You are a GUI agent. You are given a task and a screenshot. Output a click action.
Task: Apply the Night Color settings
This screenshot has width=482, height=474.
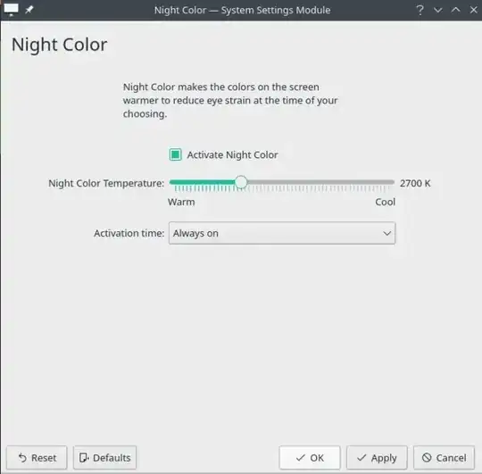tap(377, 458)
